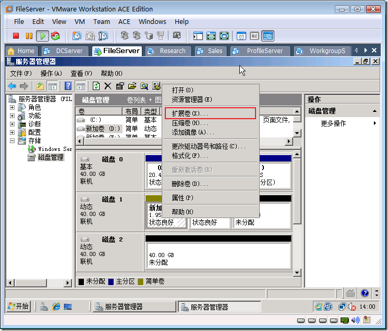This screenshot has width=388, height=331.
Task: Click the 类型 column header
Action: pos(150,111)
